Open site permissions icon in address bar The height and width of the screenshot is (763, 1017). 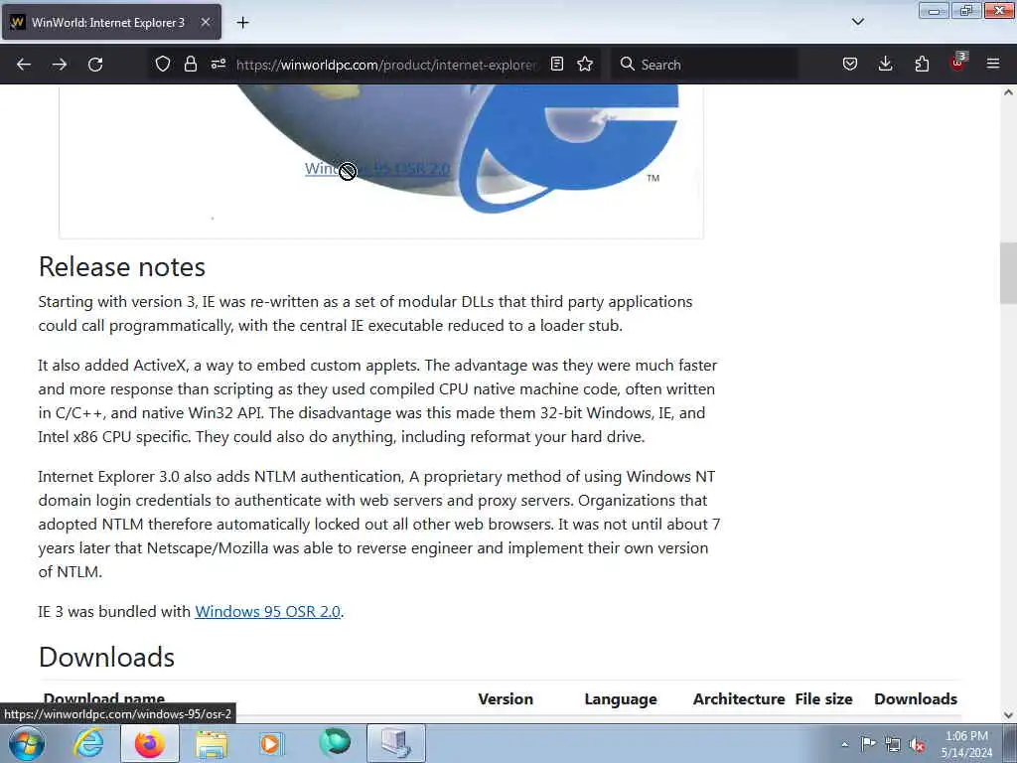point(218,64)
